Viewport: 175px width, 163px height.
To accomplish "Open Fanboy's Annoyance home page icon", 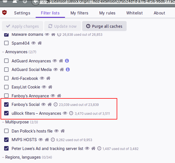I will click(59, 96).
